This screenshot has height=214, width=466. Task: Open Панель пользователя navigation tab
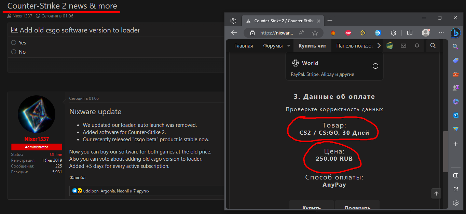pyautogui.click(x=355, y=46)
